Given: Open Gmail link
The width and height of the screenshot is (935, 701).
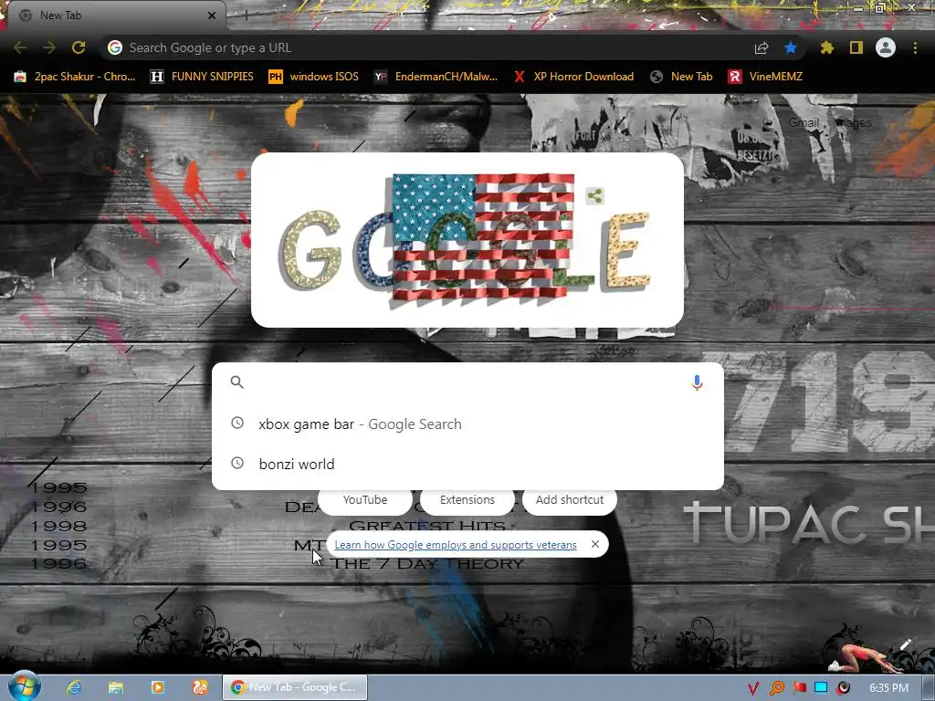Looking at the screenshot, I should tap(804, 123).
